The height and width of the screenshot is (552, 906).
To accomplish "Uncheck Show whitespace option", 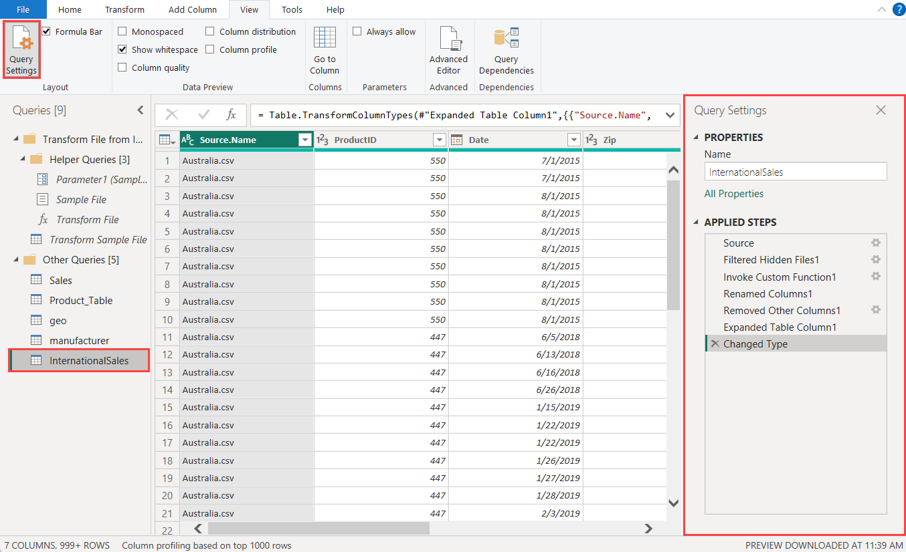I will [122, 49].
